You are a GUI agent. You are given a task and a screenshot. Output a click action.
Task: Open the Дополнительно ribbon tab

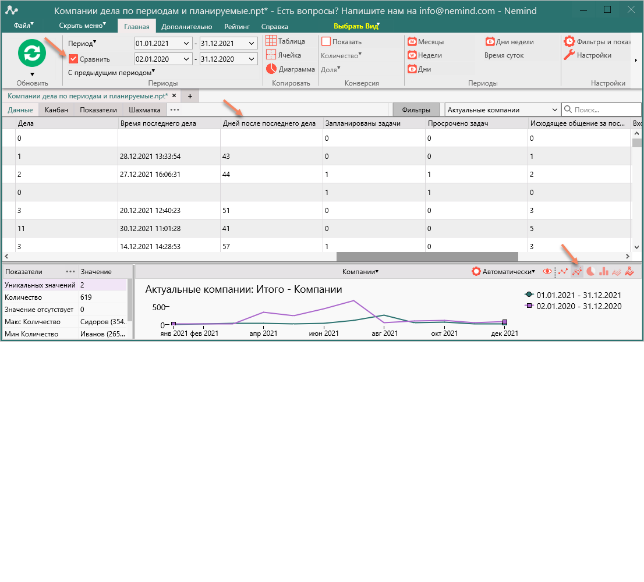click(x=187, y=27)
